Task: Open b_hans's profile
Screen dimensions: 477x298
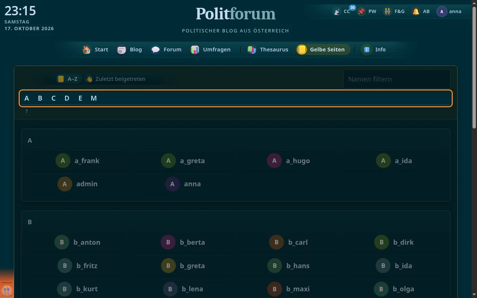Action: click(x=288, y=266)
